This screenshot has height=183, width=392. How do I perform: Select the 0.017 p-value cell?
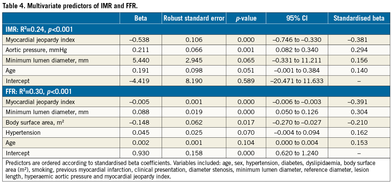click(x=246, y=122)
